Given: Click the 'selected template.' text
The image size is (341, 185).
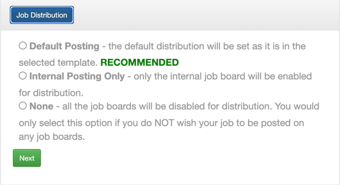Looking at the screenshot, I should [58, 62].
